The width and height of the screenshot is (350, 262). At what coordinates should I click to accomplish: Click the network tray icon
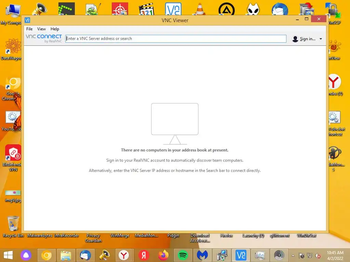pos(310,256)
